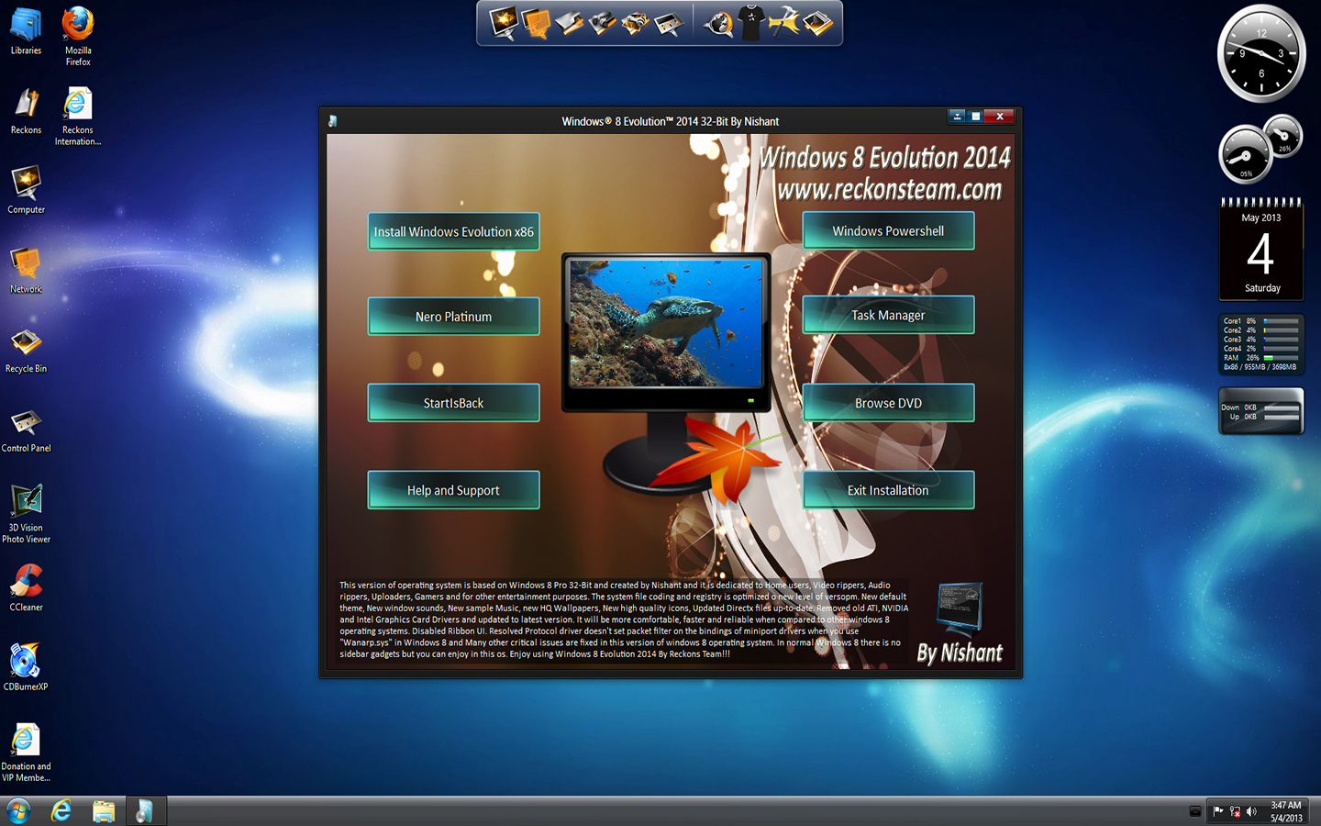This screenshot has width=1321, height=826.
Task: Click the globe icon in the top dock
Action: 718,23
